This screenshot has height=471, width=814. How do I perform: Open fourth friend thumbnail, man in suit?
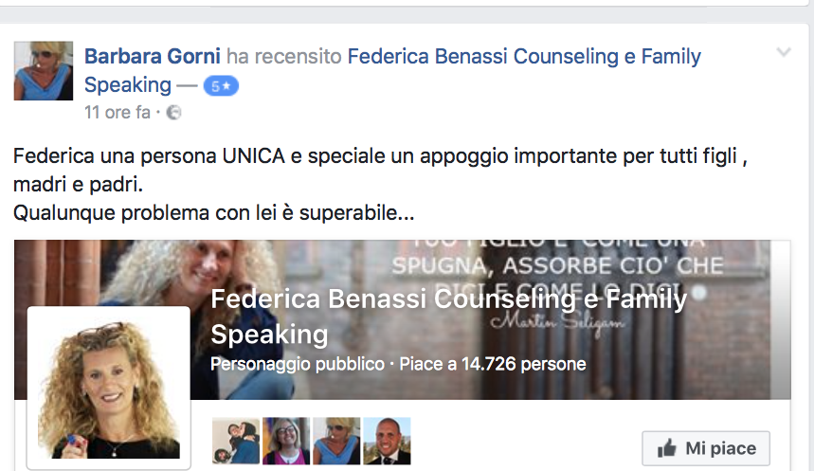[x=387, y=441]
